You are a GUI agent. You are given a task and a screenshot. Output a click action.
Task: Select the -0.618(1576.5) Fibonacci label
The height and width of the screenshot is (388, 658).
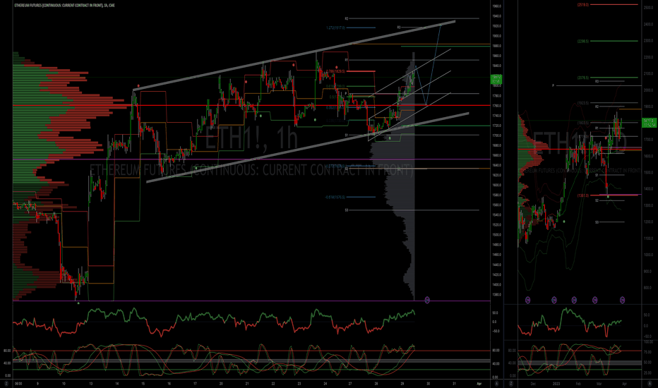point(335,197)
